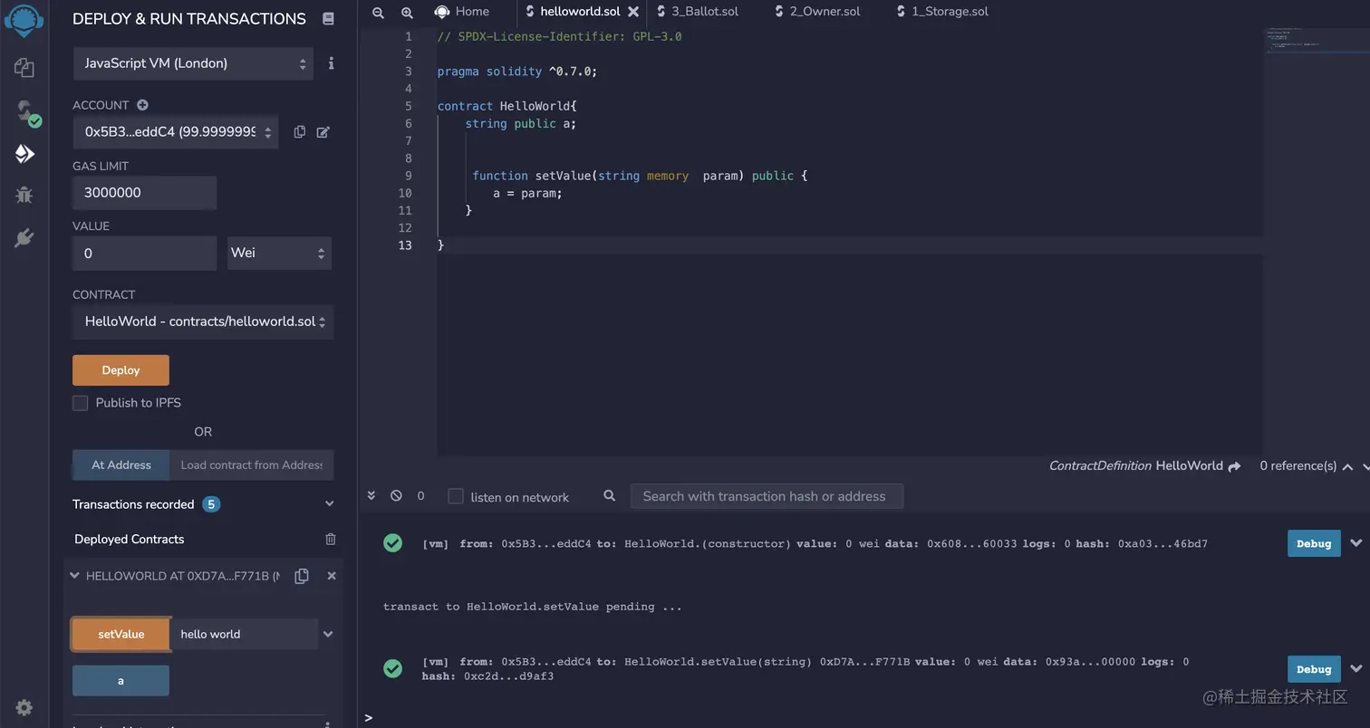Switch to the 2_Owner.sol tab
The height and width of the screenshot is (728, 1370).
(x=817, y=12)
